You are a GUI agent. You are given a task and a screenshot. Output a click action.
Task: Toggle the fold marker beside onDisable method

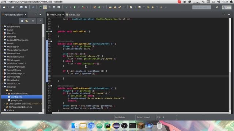tap(51, 32)
